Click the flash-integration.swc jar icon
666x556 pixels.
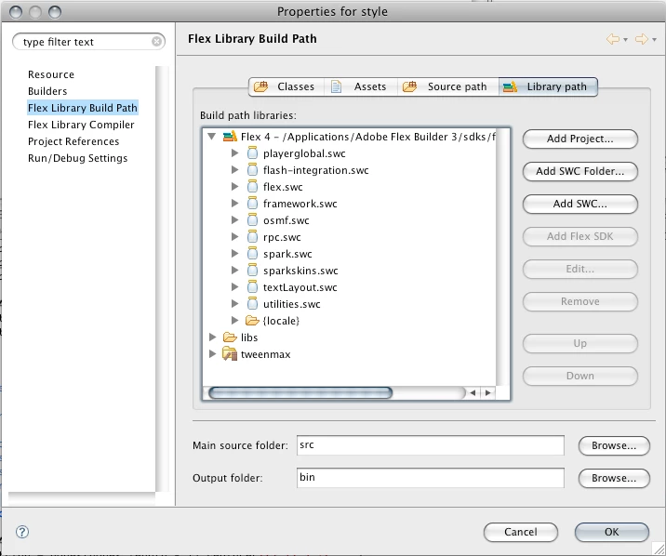[252, 170]
